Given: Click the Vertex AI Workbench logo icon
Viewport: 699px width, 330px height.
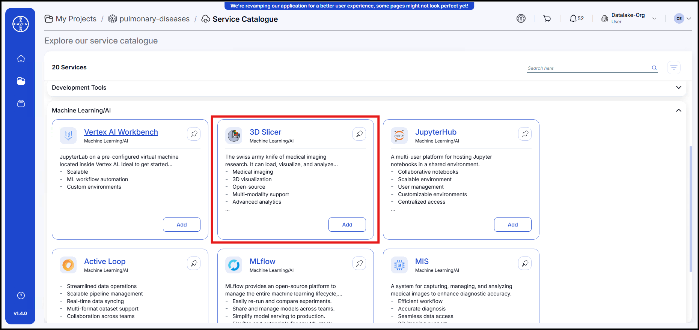Looking at the screenshot, I should coord(68,135).
